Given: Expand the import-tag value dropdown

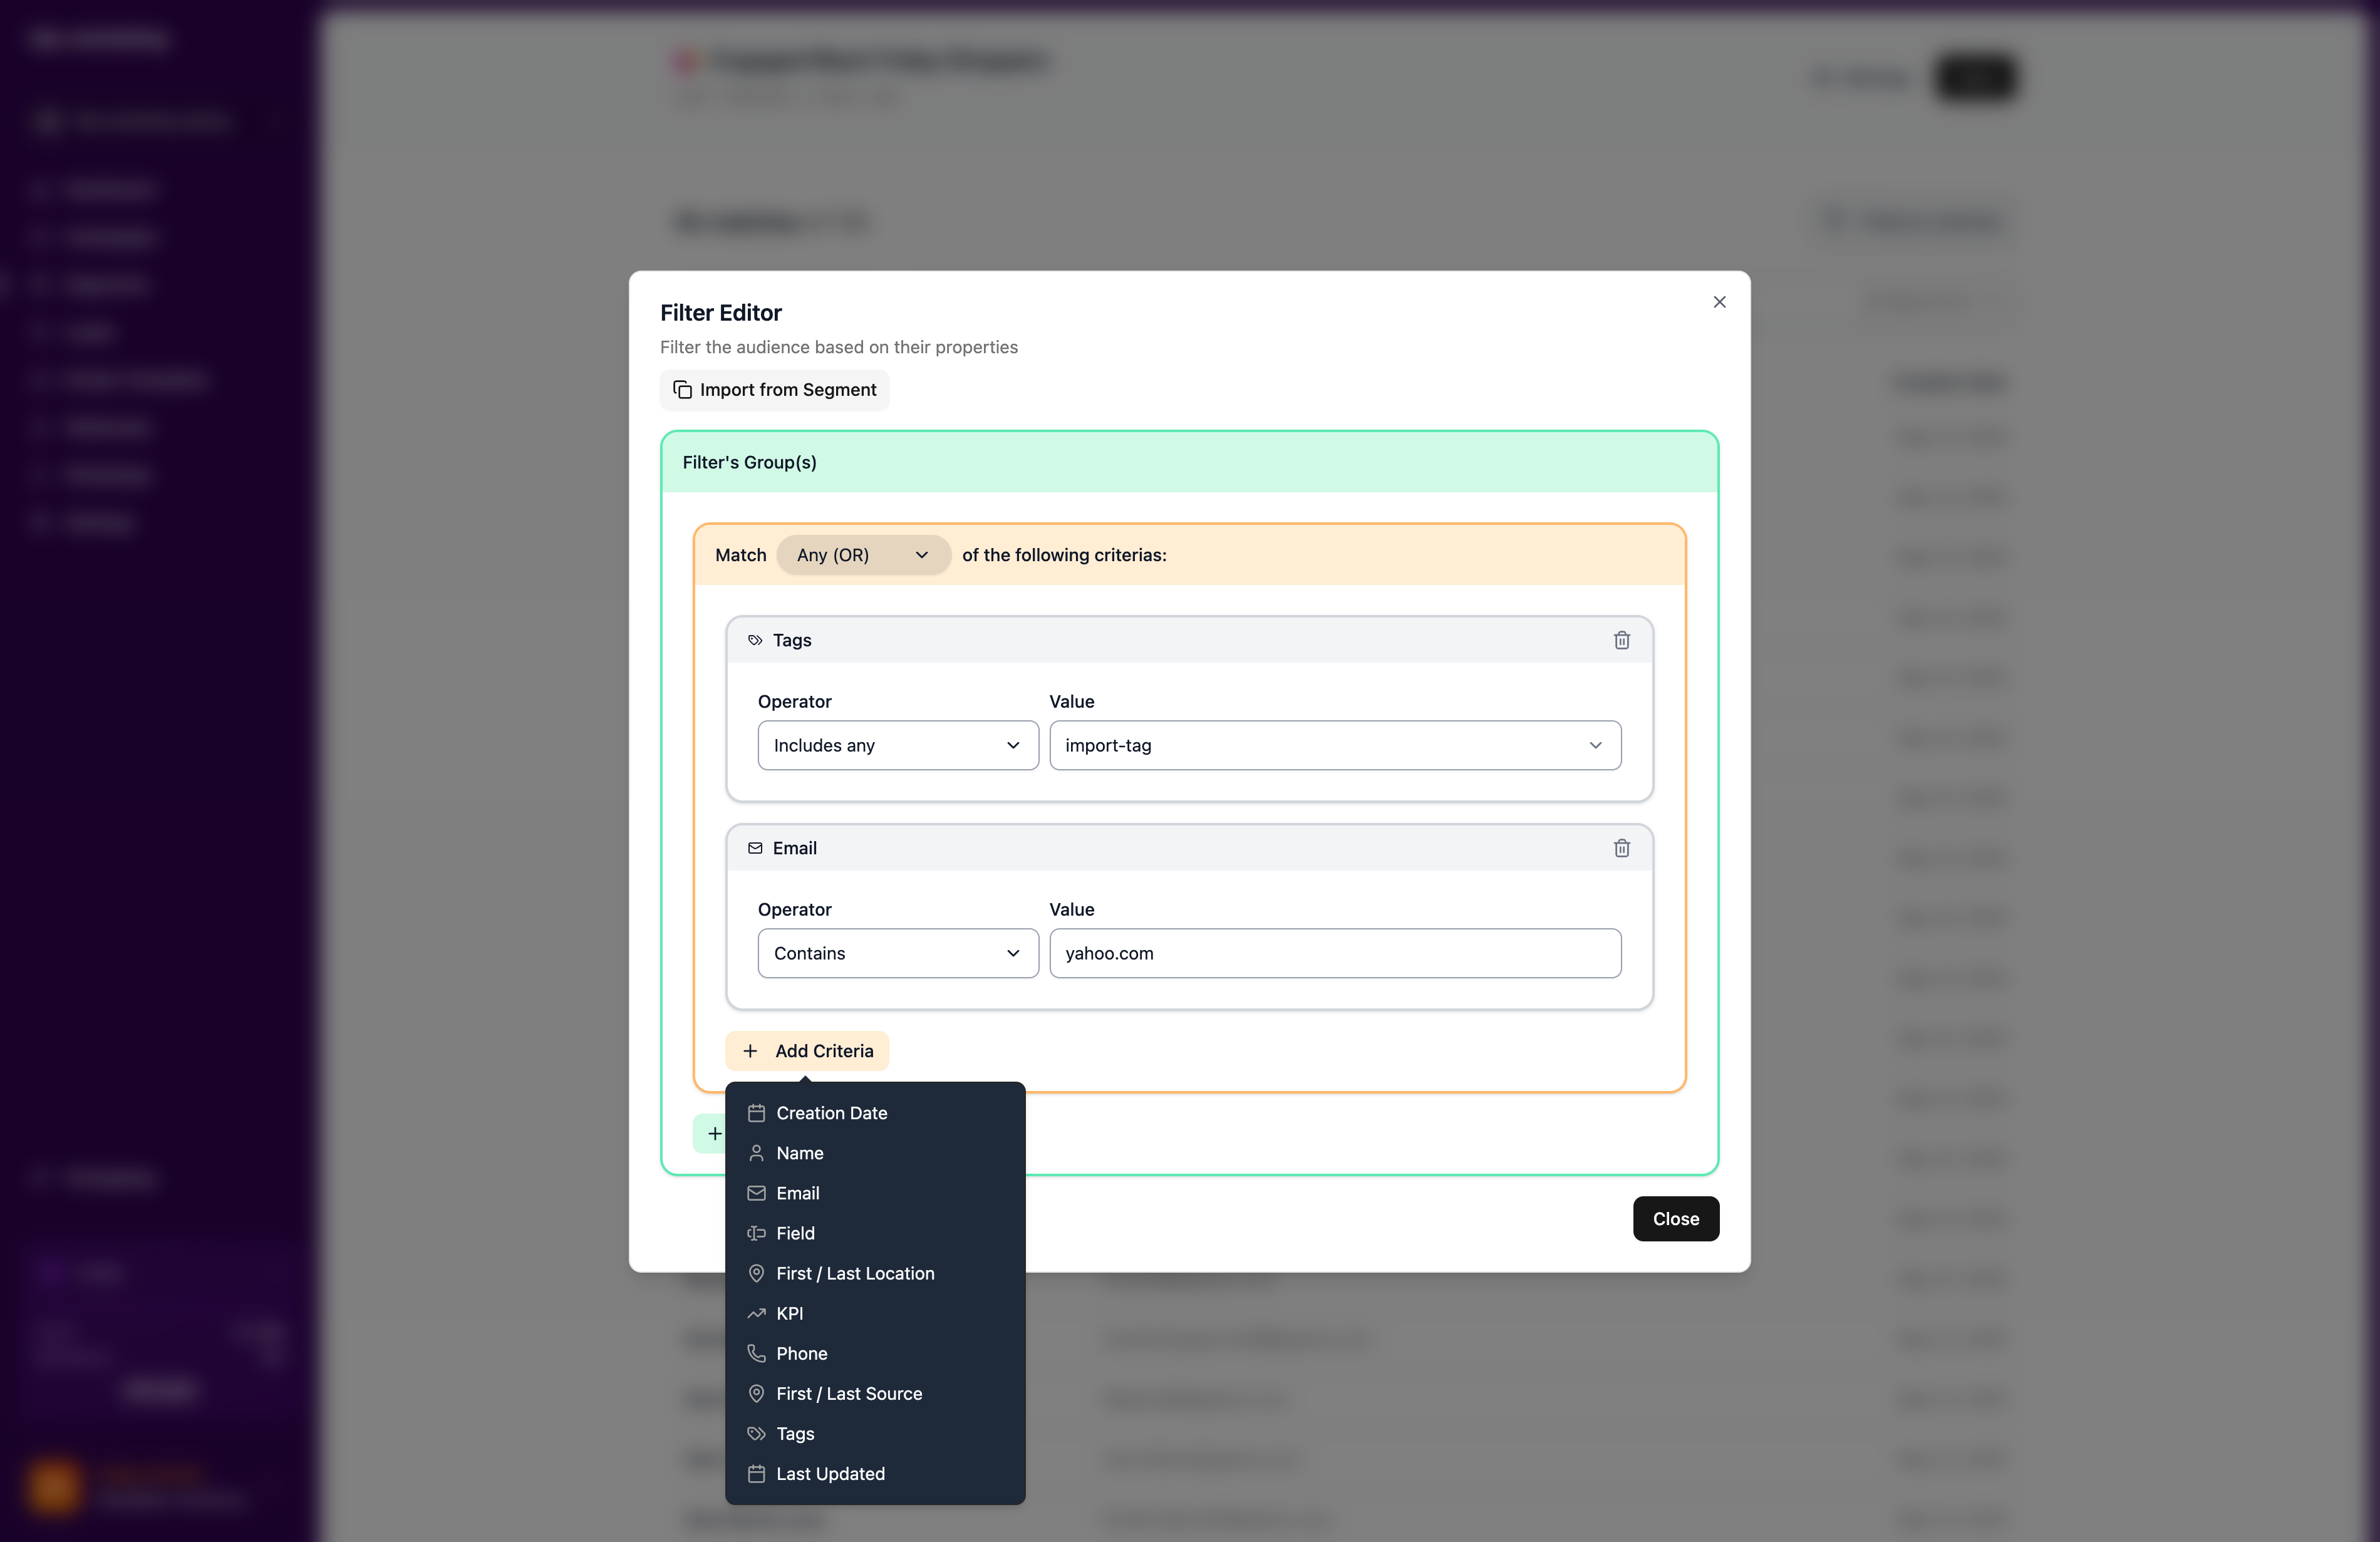Looking at the screenshot, I should (x=1335, y=745).
